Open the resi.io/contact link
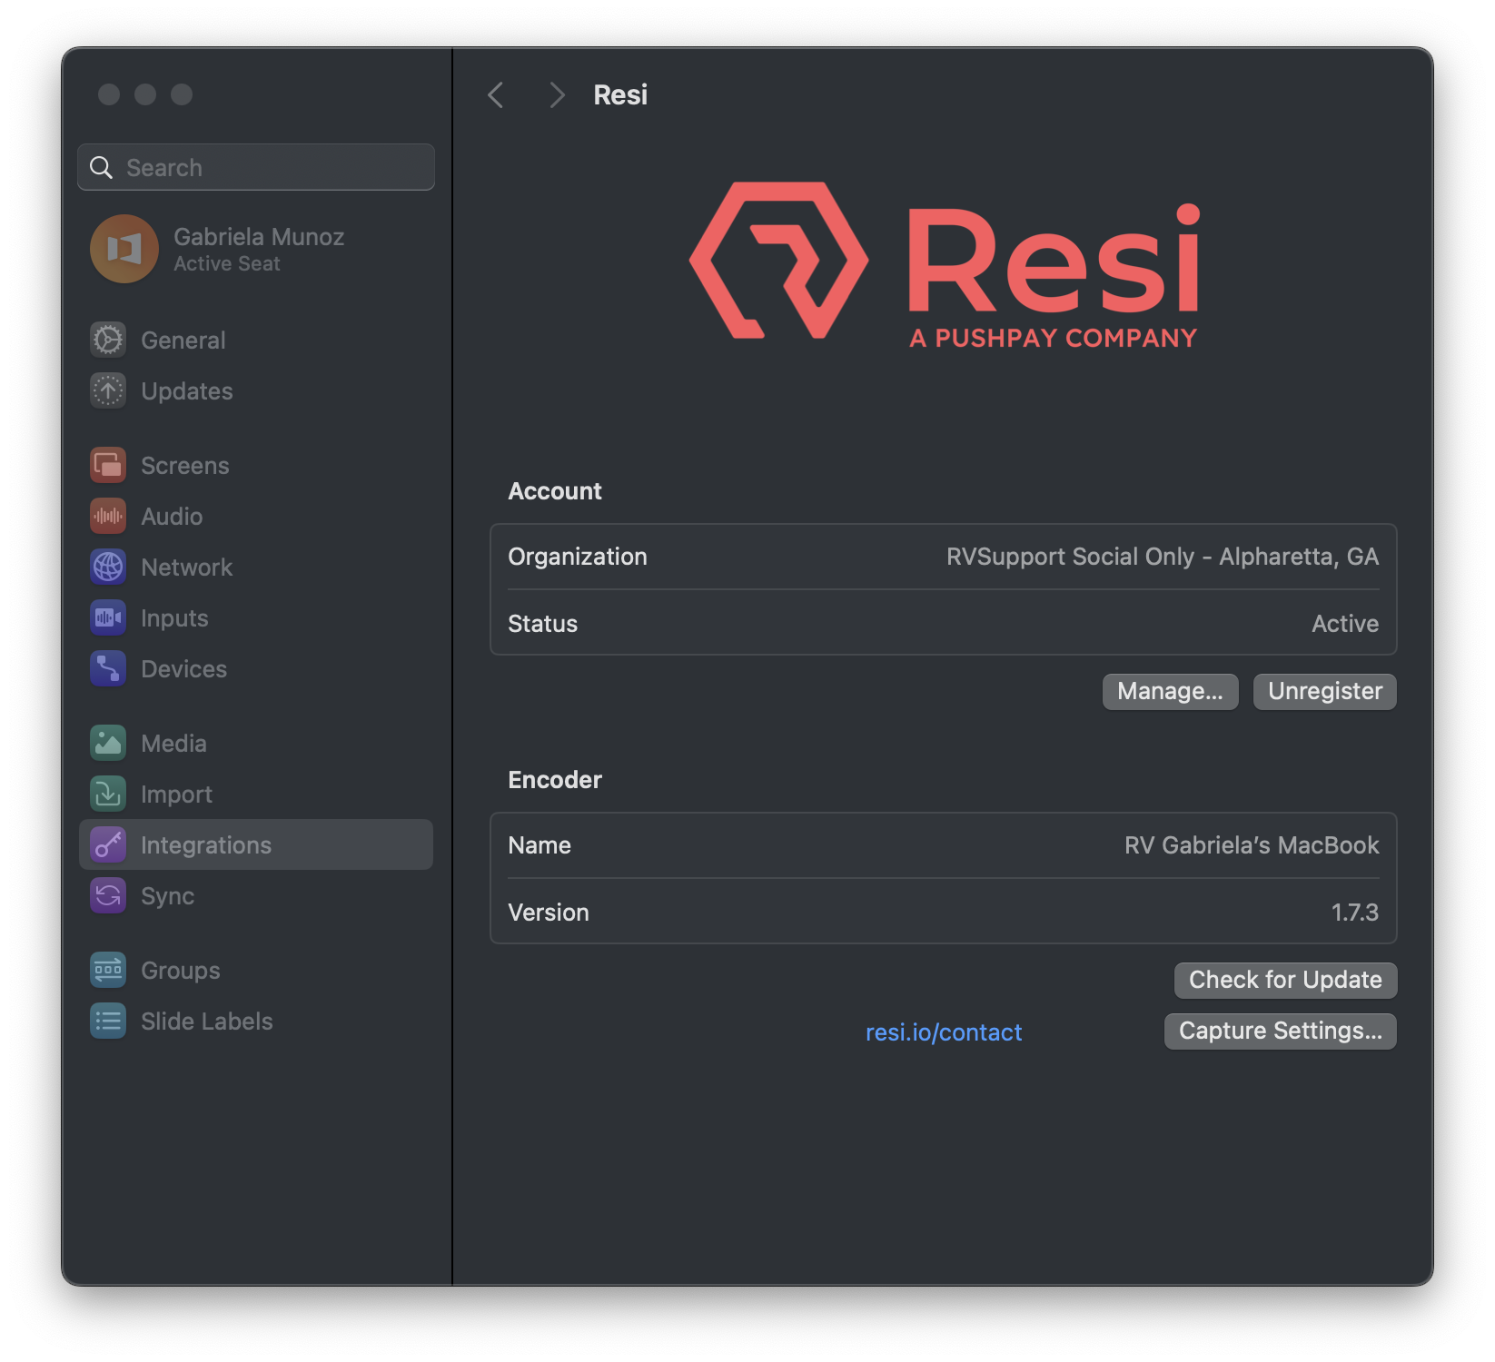The image size is (1495, 1362). 944,1031
